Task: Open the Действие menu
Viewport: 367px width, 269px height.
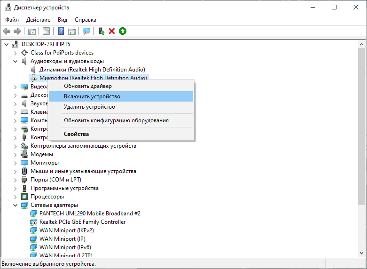Action: pos(38,20)
